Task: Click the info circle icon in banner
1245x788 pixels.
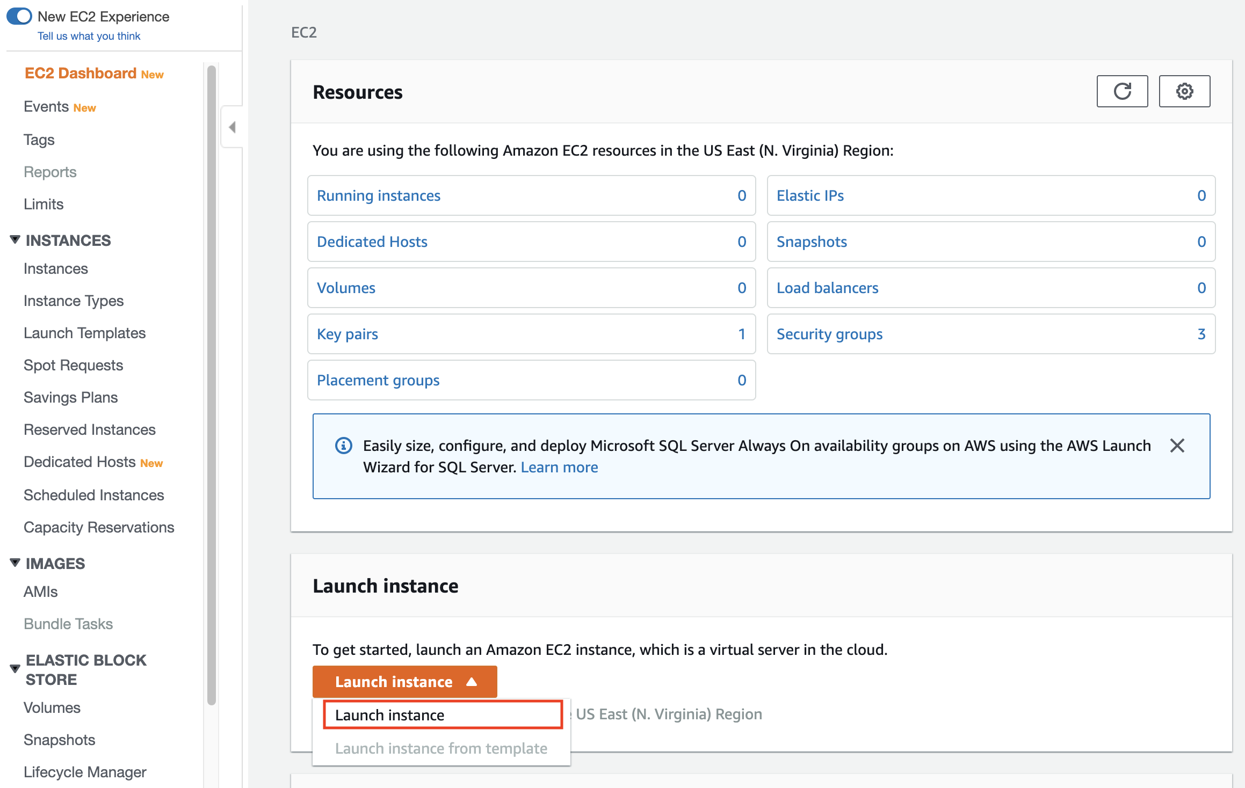Action: (344, 446)
